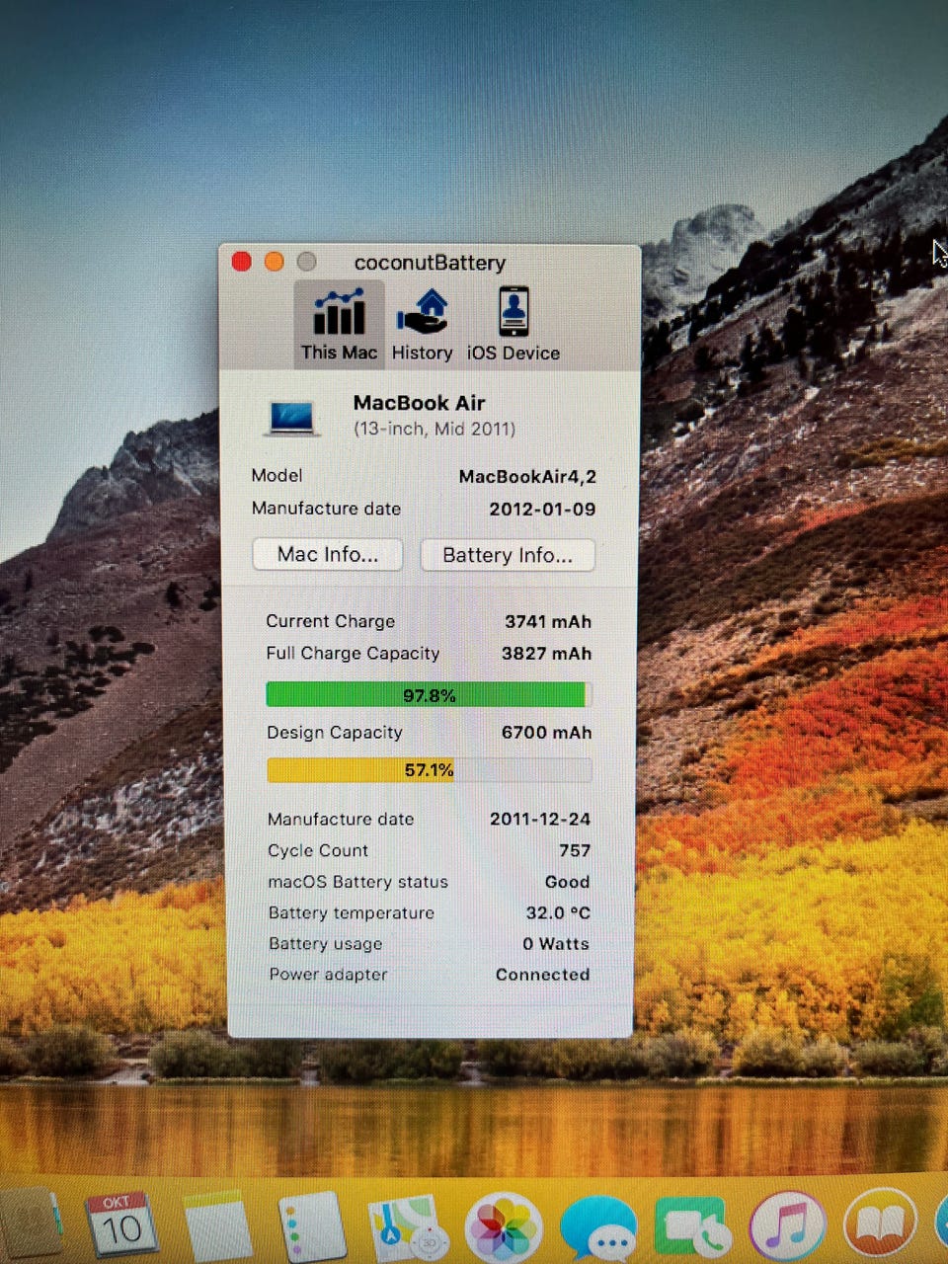Click the Full Charge Capacity label
The image size is (948, 1264).
coord(353,654)
